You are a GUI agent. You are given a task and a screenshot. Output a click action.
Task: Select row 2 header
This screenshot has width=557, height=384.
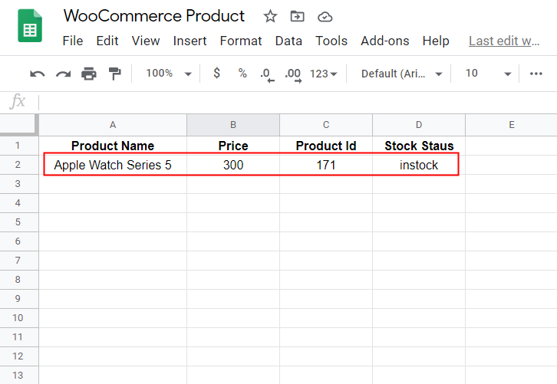coord(18,165)
